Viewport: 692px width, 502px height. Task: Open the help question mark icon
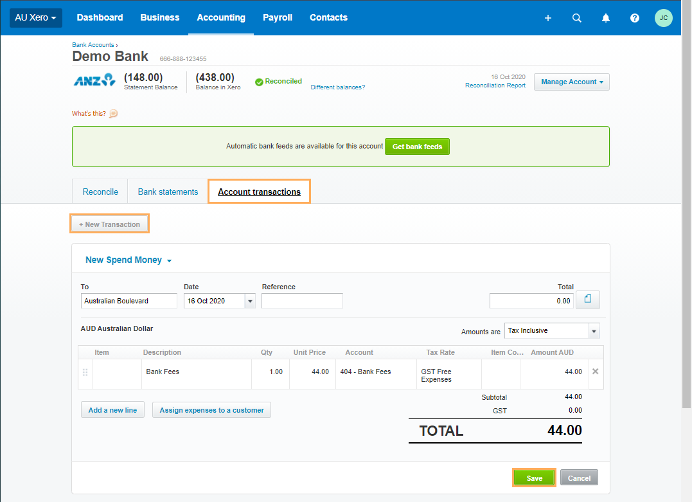[635, 18]
